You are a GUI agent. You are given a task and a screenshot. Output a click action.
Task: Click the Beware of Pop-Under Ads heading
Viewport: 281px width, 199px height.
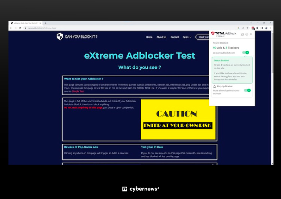click(x=81, y=147)
